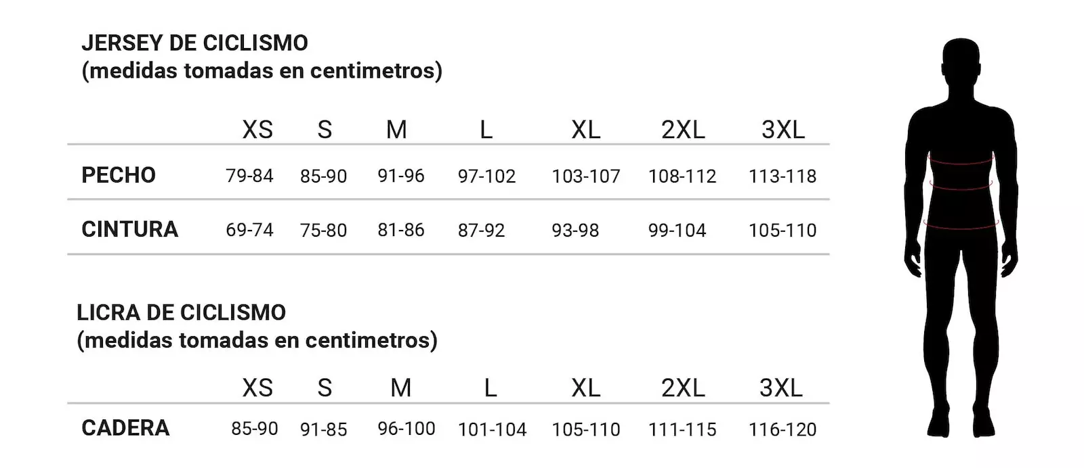The height and width of the screenshot is (468, 1084).
Task: Click the 113-118 chest value
Action: (x=782, y=177)
